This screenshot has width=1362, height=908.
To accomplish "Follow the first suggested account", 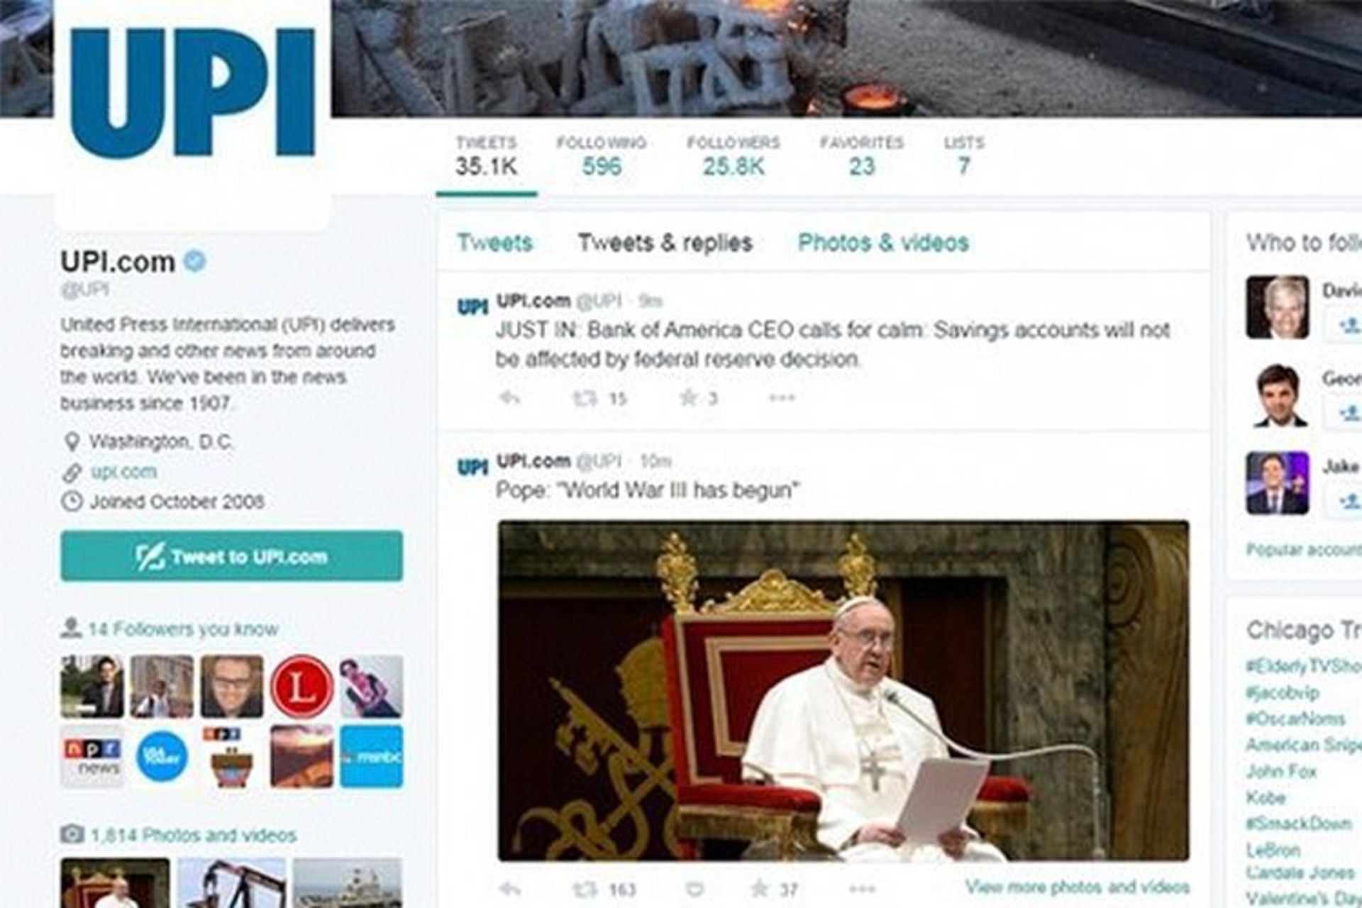I will (x=1345, y=326).
